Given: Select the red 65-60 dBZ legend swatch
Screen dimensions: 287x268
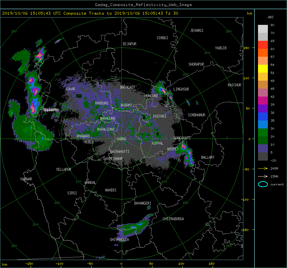Looking at the screenshot, I should (x=263, y=45).
